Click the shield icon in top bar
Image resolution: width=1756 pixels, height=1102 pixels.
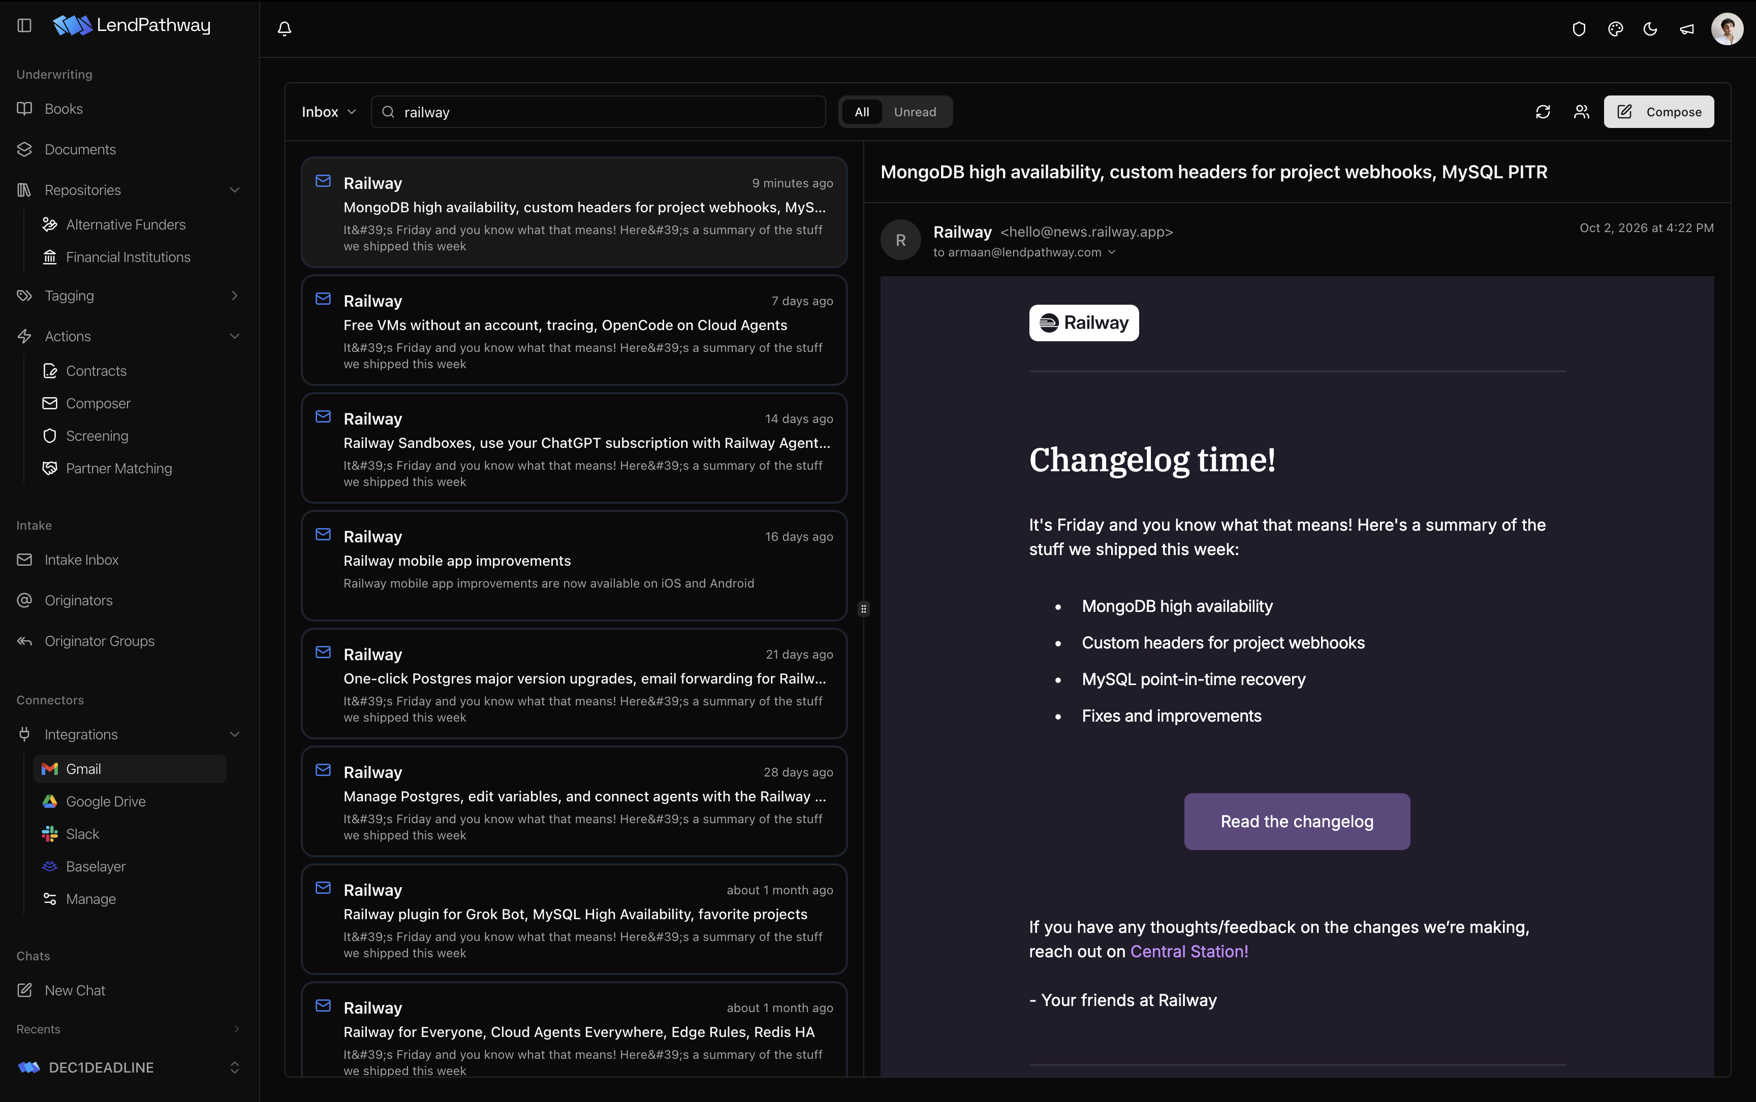coord(1579,29)
